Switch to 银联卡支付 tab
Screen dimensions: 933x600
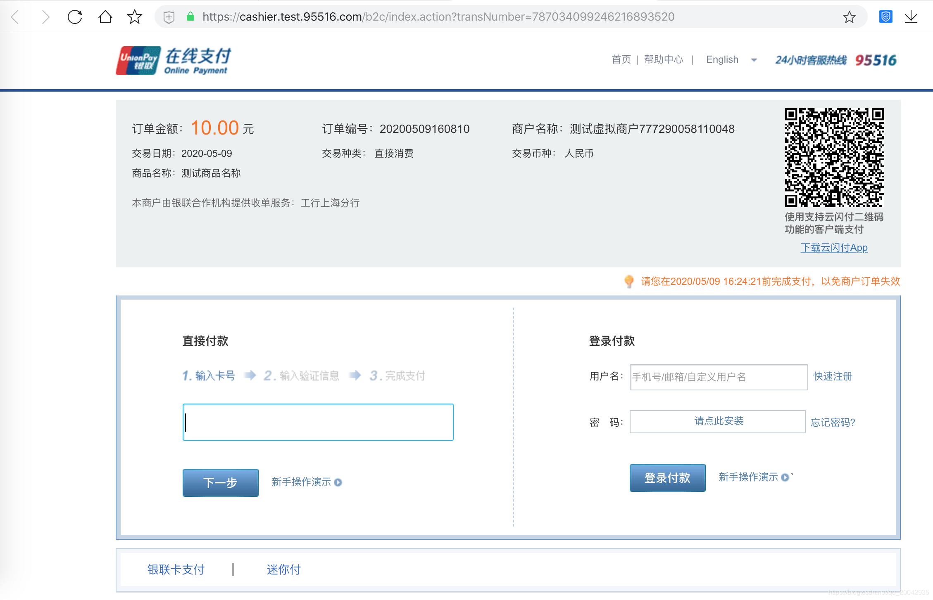click(176, 569)
